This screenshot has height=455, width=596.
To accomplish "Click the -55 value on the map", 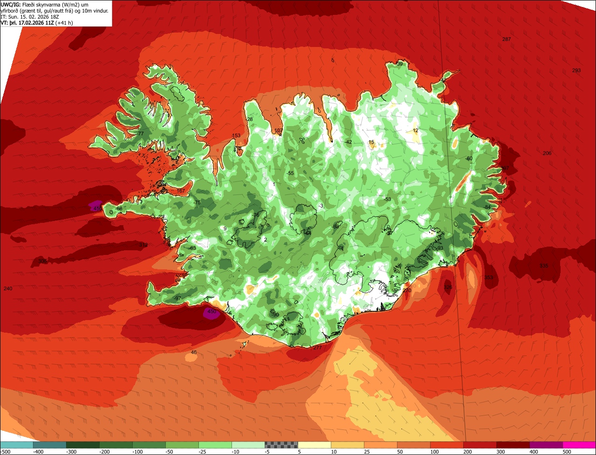I will click(290, 173).
